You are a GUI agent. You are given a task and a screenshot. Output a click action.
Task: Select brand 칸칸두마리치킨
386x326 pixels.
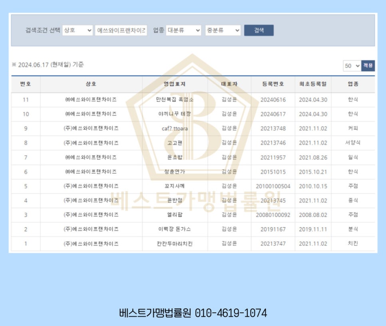(x=175, y=244)
